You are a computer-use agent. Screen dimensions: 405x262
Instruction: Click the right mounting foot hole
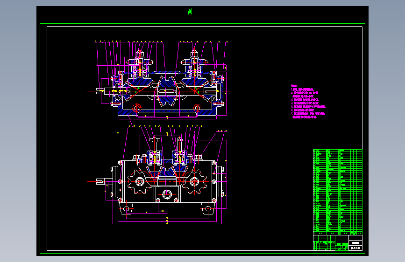tap(208, 208)
